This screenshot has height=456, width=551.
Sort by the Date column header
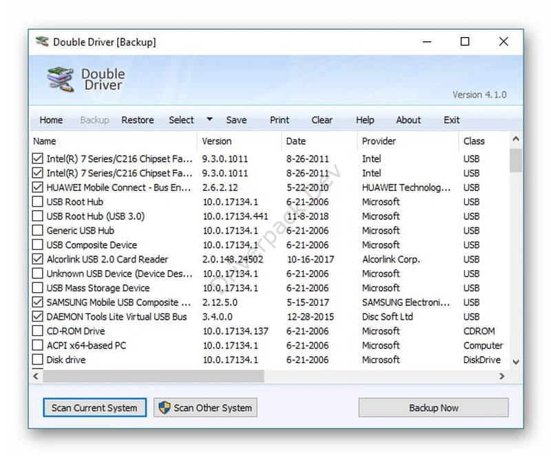[x=319, y=141]
